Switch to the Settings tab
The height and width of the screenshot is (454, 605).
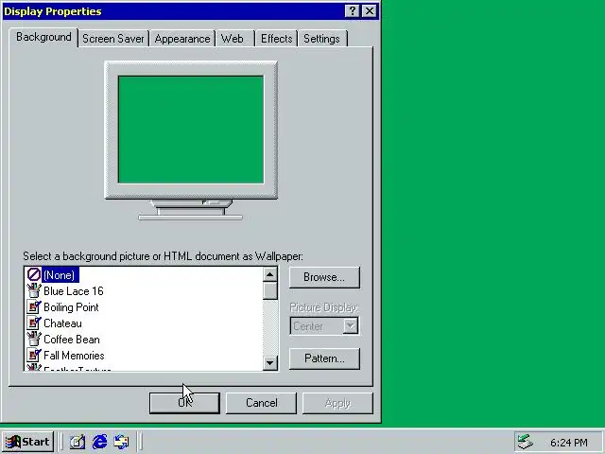(x=321, y=39)
